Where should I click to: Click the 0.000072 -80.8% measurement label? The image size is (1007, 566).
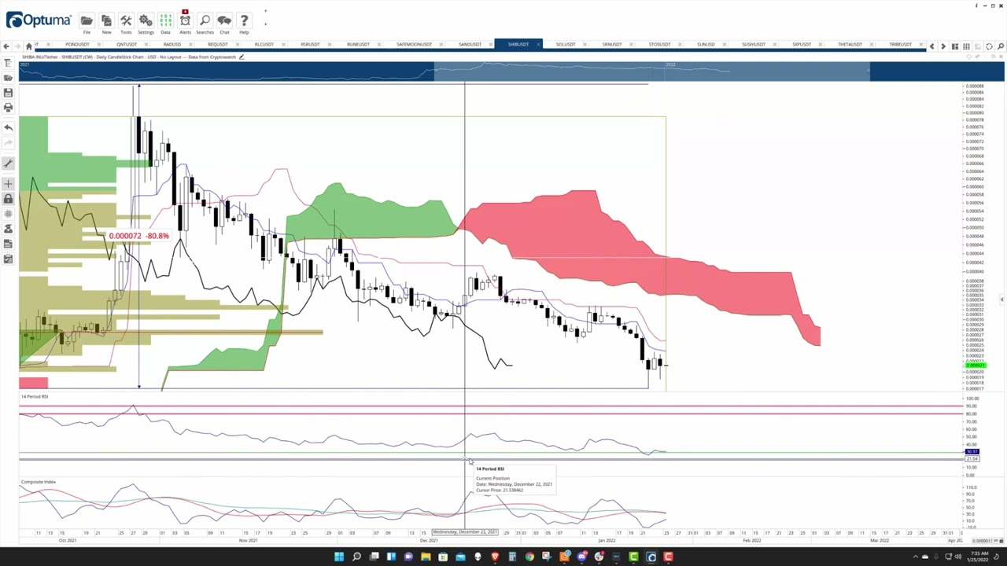click(x=138, y=236)
